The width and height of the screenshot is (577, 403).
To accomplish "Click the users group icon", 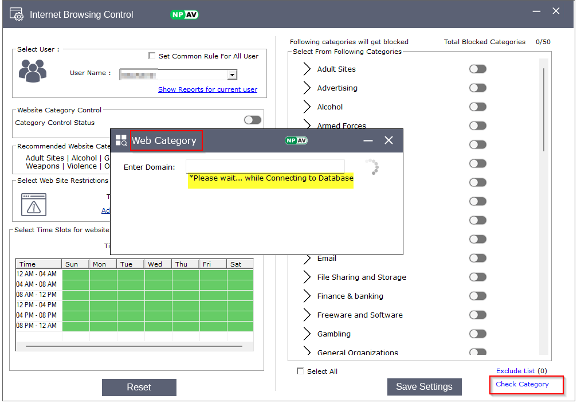I will [x=32, y=71].
